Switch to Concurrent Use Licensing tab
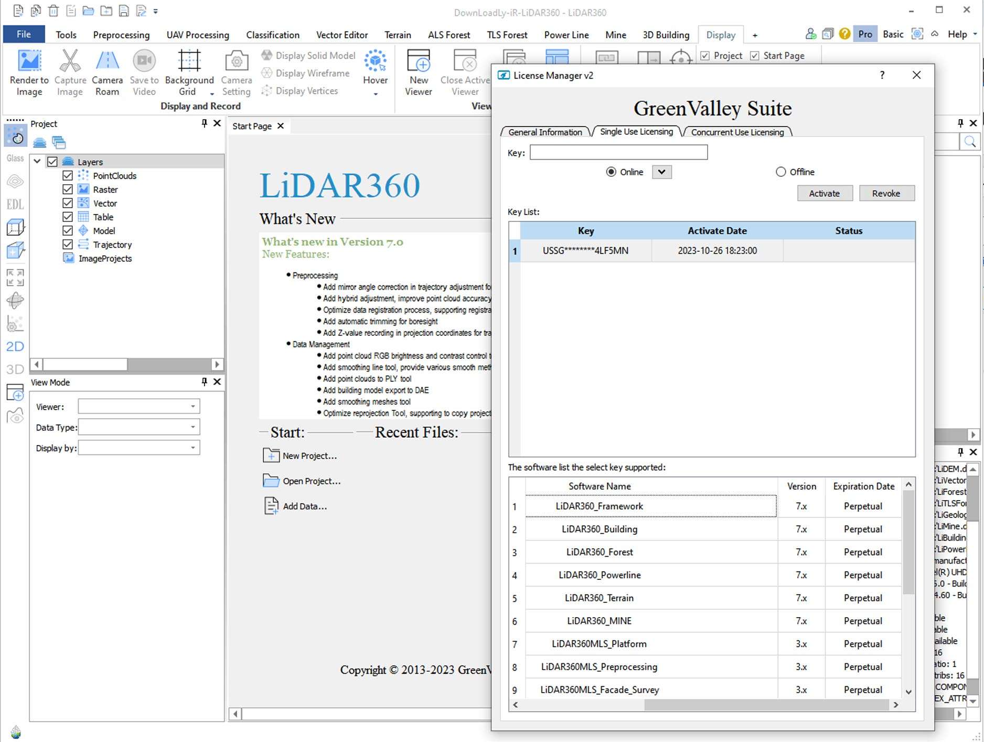The width and height of the screenshot is (984, 742). [x=737, y=132]
